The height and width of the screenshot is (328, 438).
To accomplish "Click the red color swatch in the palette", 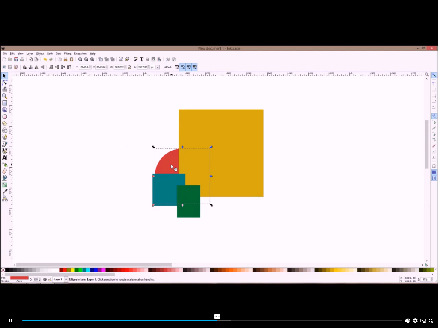I will point(64,270).
